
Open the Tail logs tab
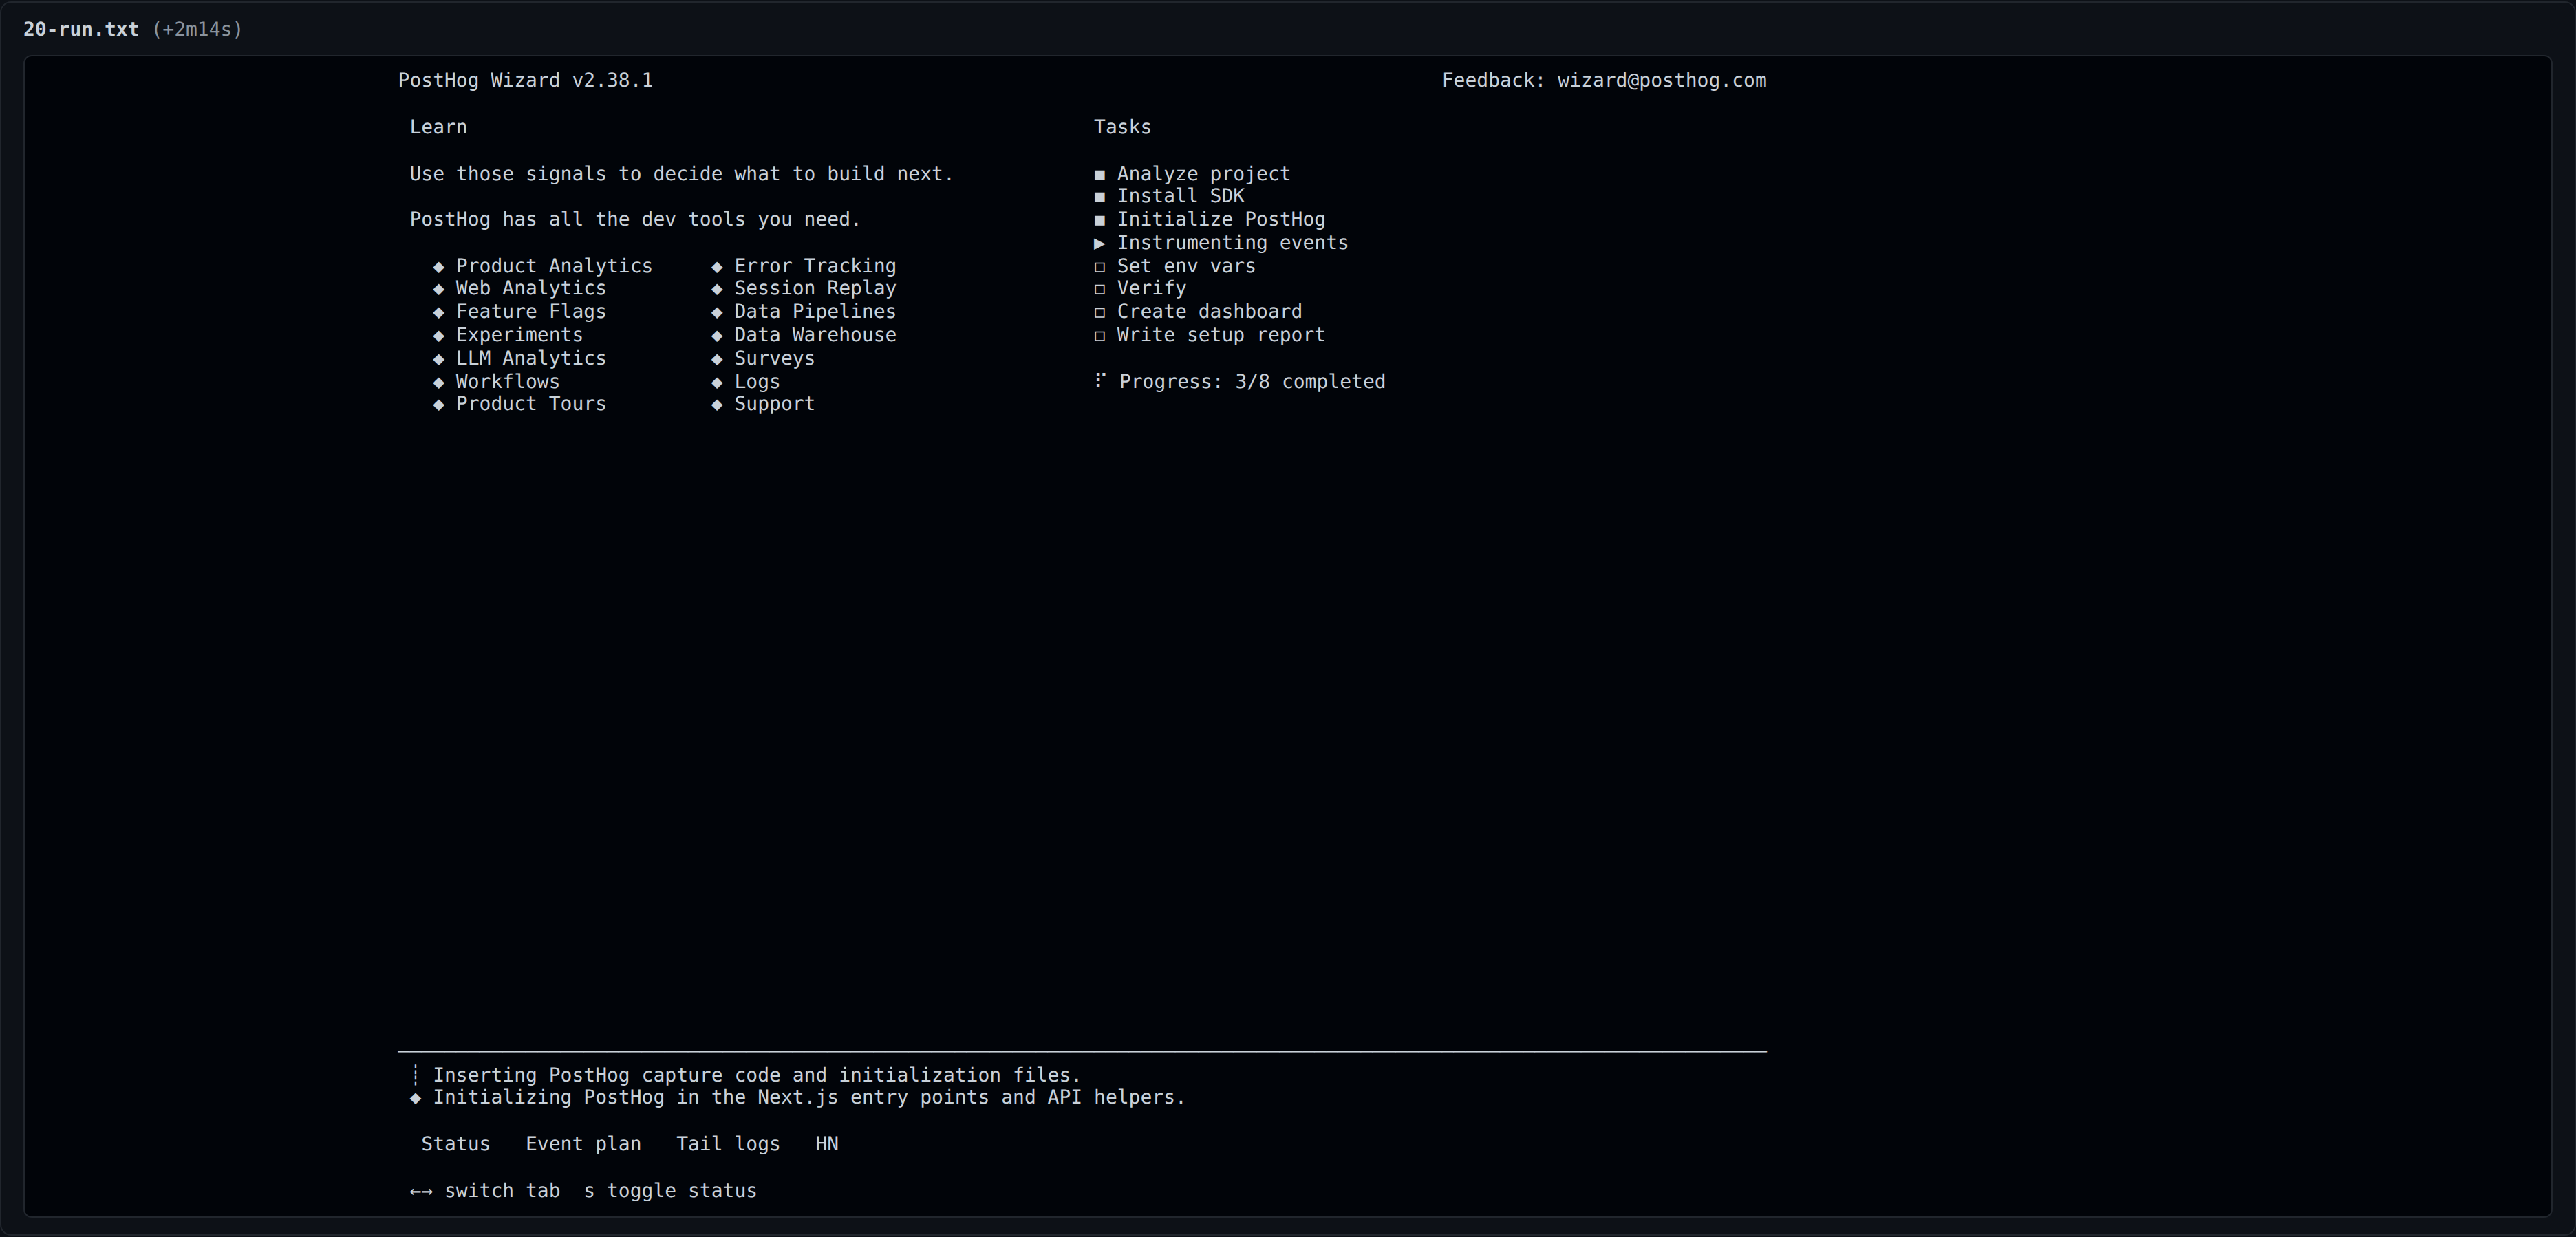pos(728,1144)
